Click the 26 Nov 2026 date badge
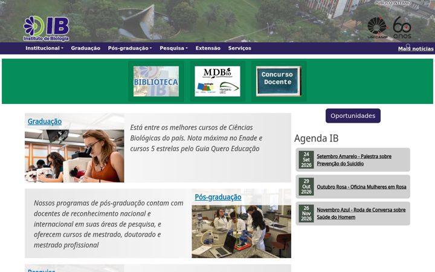Screen dimensions: 435x272 pyautogui.click(x=306, y=213)
